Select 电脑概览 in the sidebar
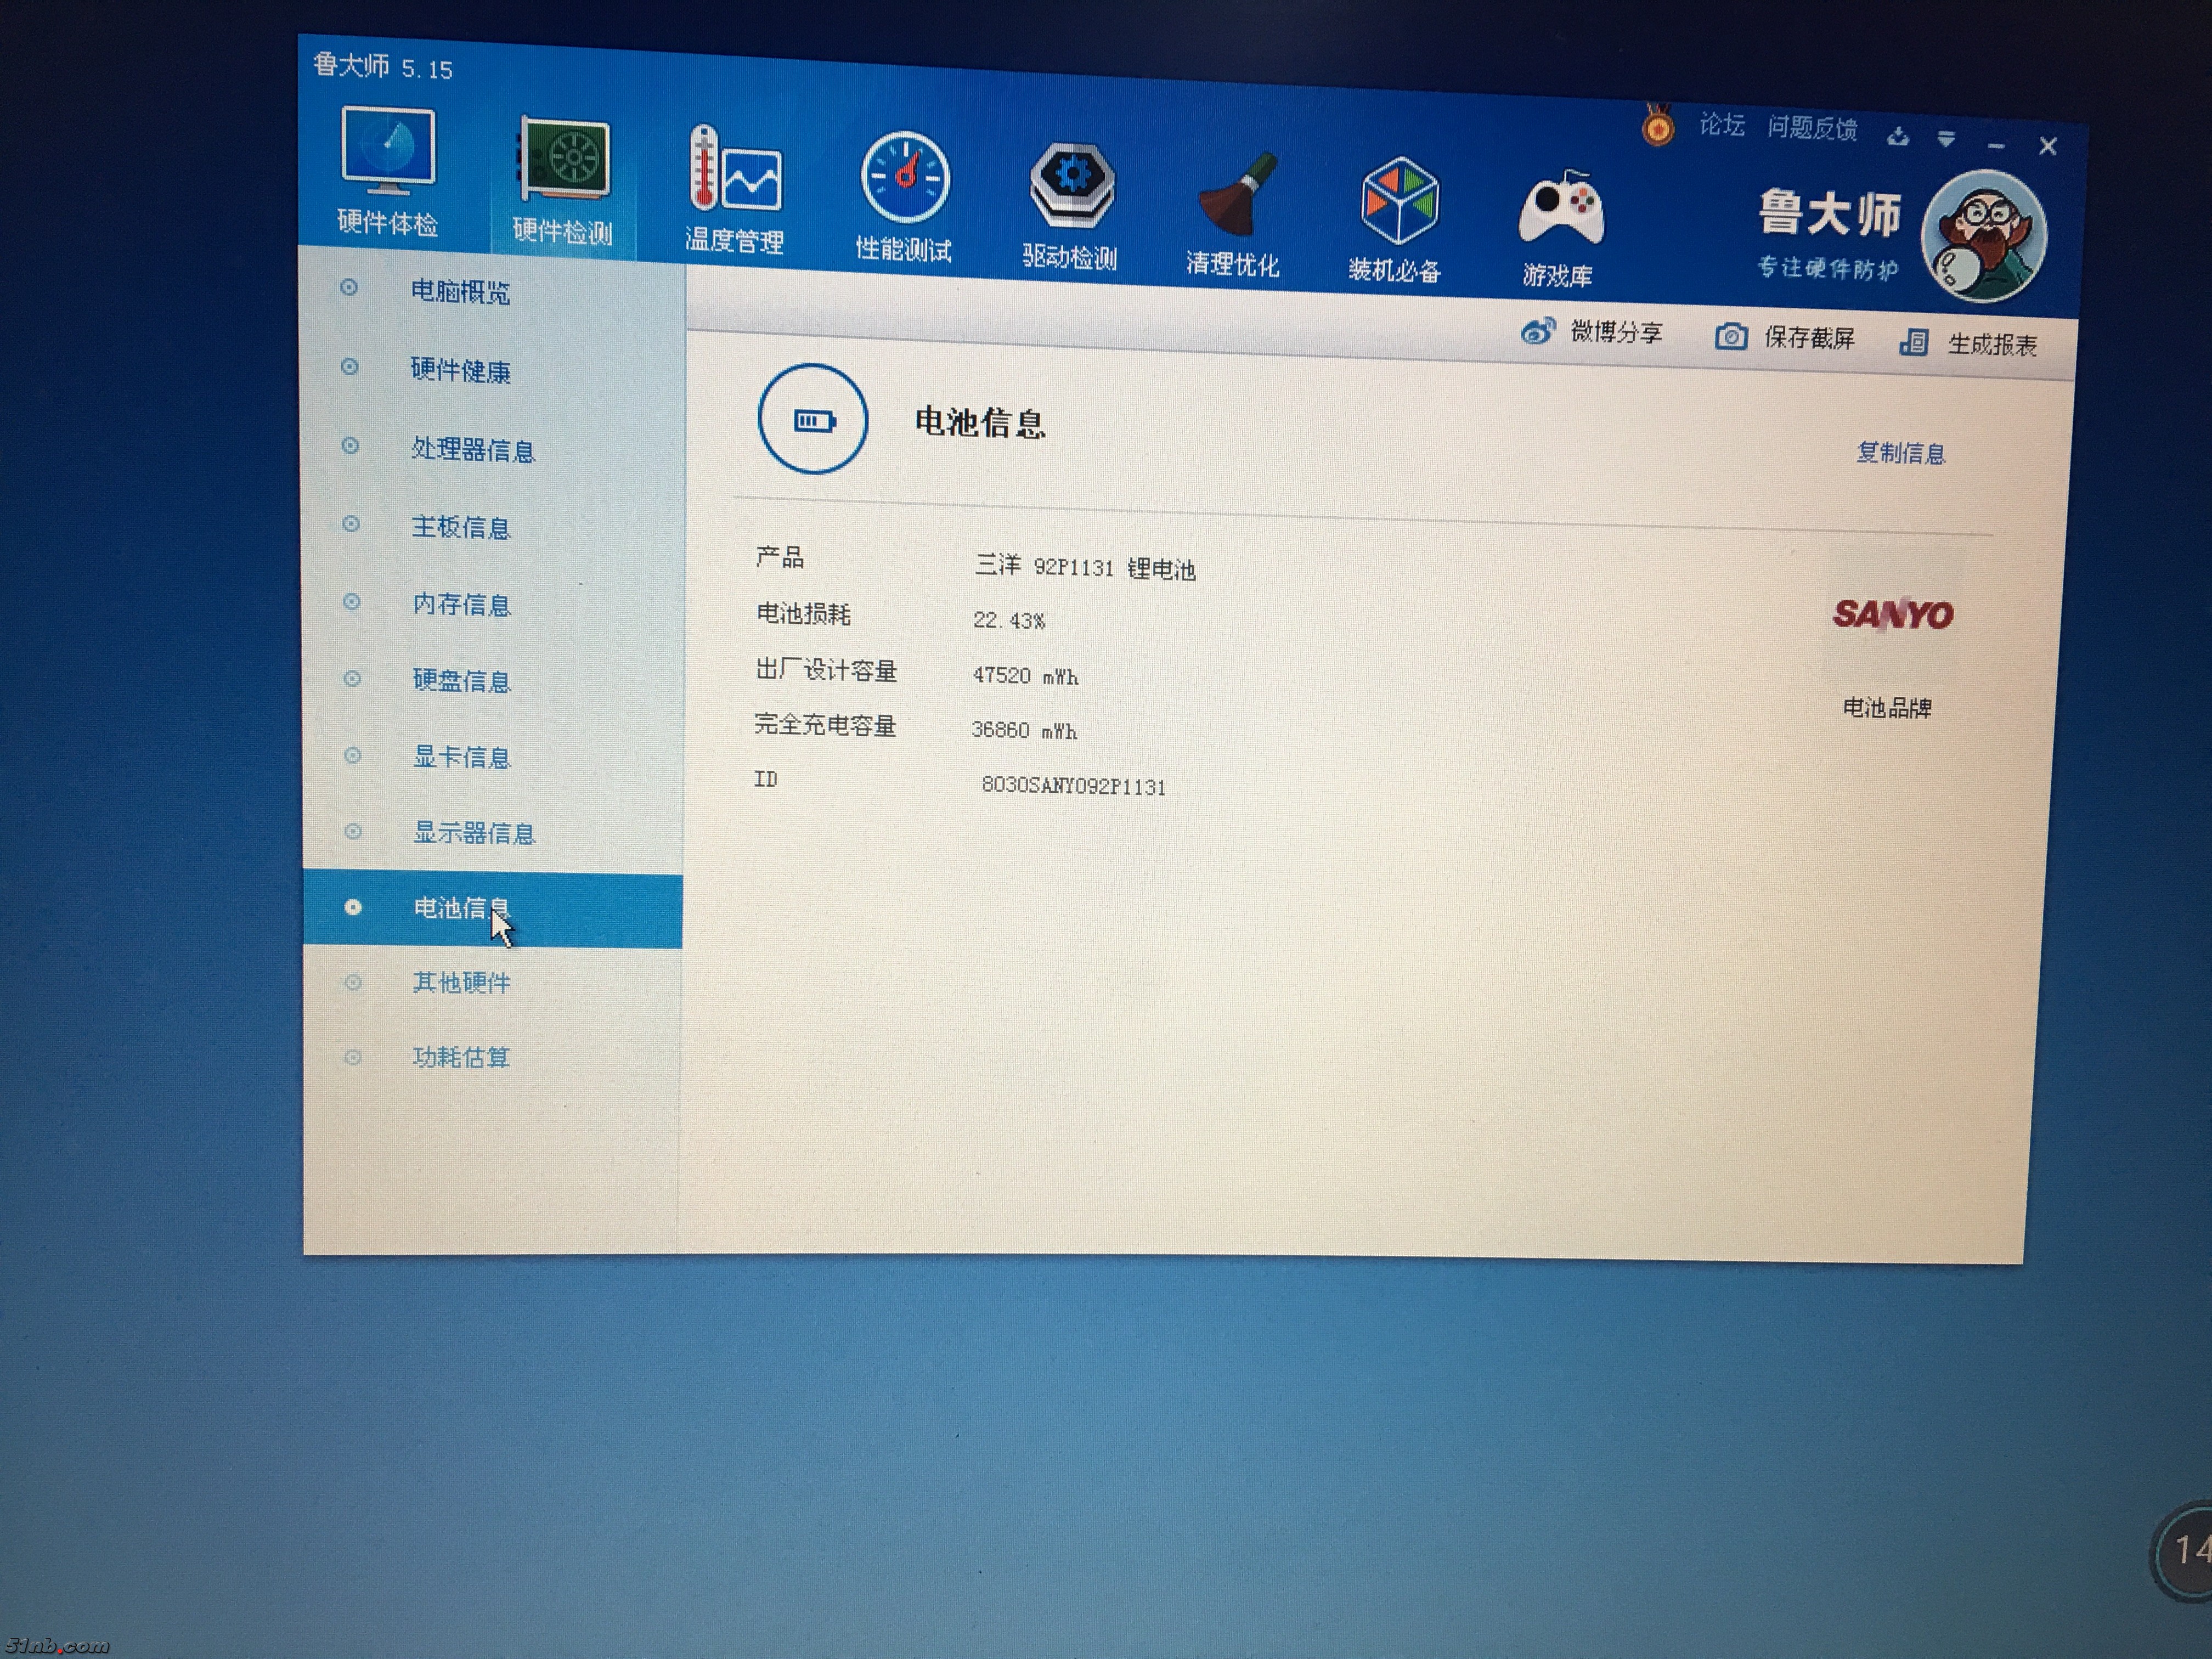This screenshot has width=2212, height=1659. pos(460,292)
